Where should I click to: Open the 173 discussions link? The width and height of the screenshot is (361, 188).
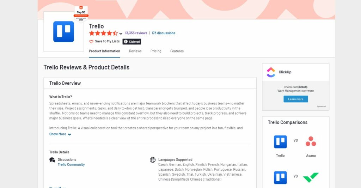(163, 33)
